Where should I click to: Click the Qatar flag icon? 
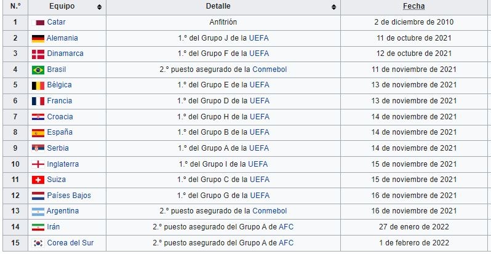coord(38,23)
